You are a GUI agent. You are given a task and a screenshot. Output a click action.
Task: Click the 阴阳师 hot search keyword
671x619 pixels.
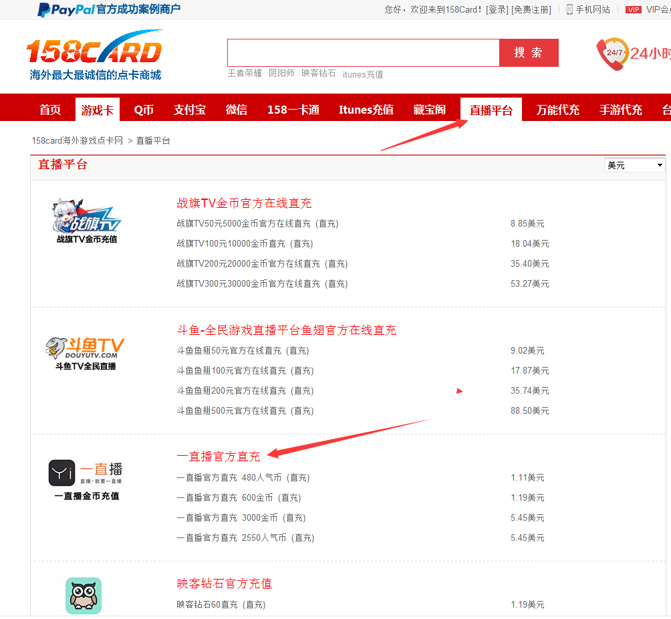point(281,74)
